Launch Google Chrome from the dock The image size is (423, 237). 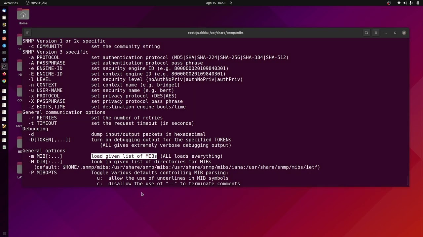pos(4,81)
